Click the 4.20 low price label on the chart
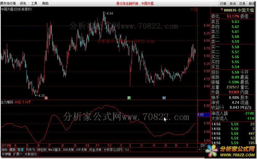Viewport: 257px width, 159px height. pos(42,96)
